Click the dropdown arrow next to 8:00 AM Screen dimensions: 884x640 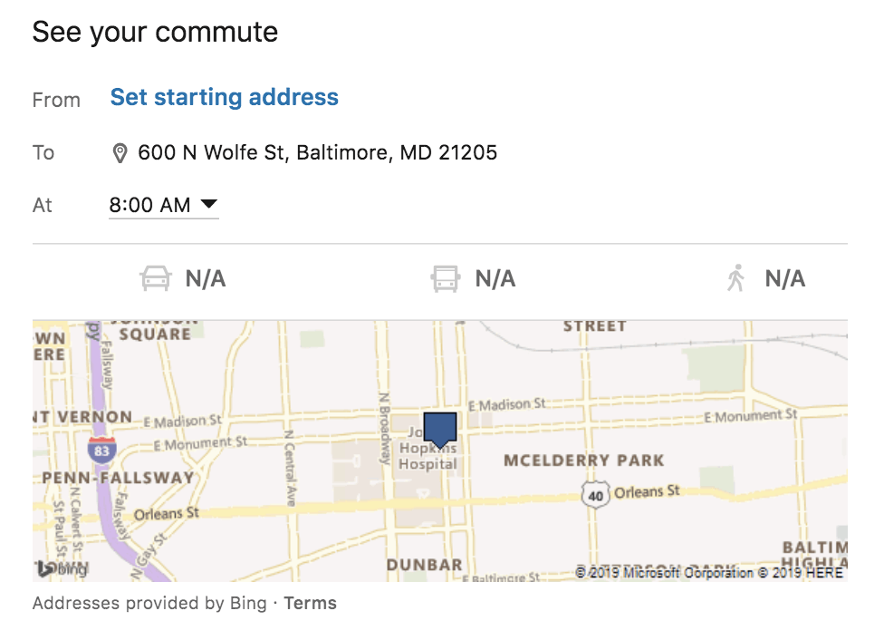pyautogui.click(x=209, y=204)
